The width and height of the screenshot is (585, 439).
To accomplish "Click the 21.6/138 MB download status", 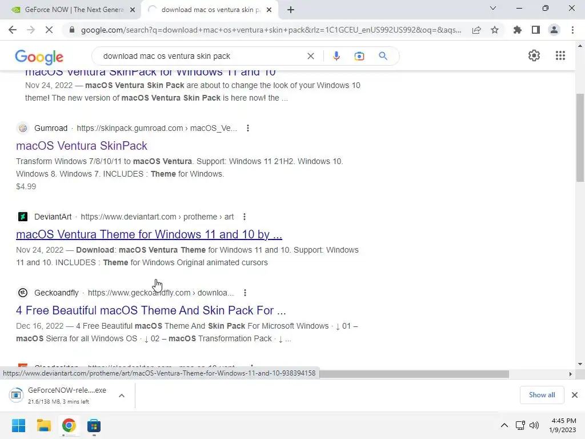I will [59, 402].
